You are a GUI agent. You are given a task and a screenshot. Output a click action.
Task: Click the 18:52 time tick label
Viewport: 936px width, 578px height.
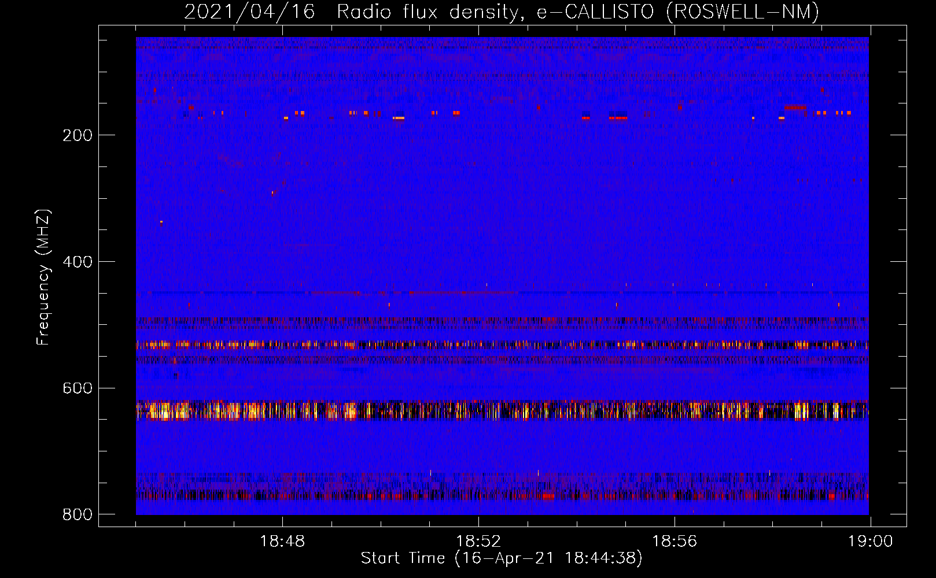(x=478, y=542)
